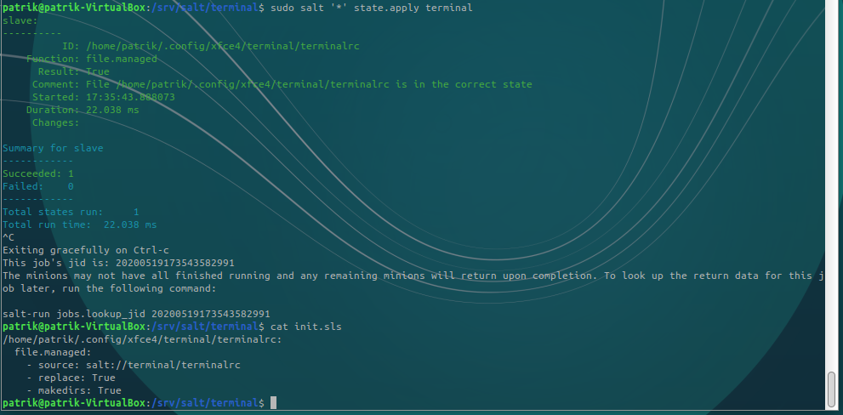The height and width of the screenshot is (415, 843).
Task: Click the 'Exiting gracefully on Ctrl-c' message
Action: click(x=85, y=250)
